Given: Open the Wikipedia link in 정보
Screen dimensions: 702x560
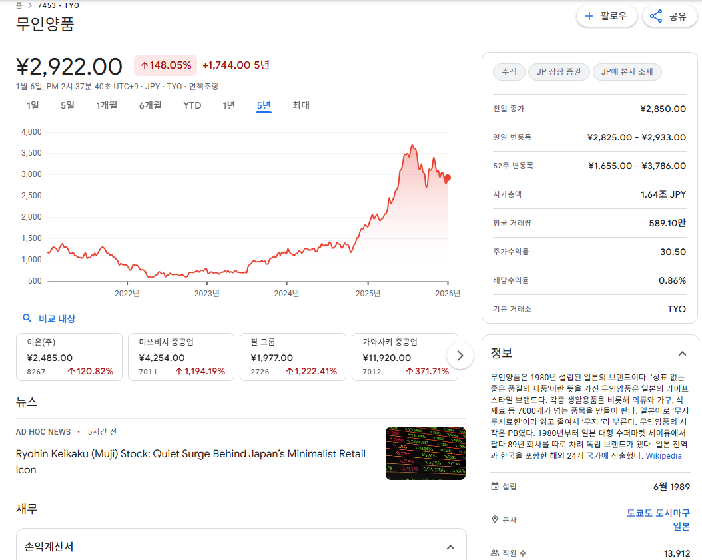Looking at the screenshot, I should pyautogui.click(x=663, y=455).
